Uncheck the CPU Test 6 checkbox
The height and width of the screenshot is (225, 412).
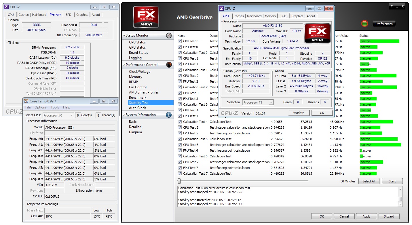tap(180, 145)
